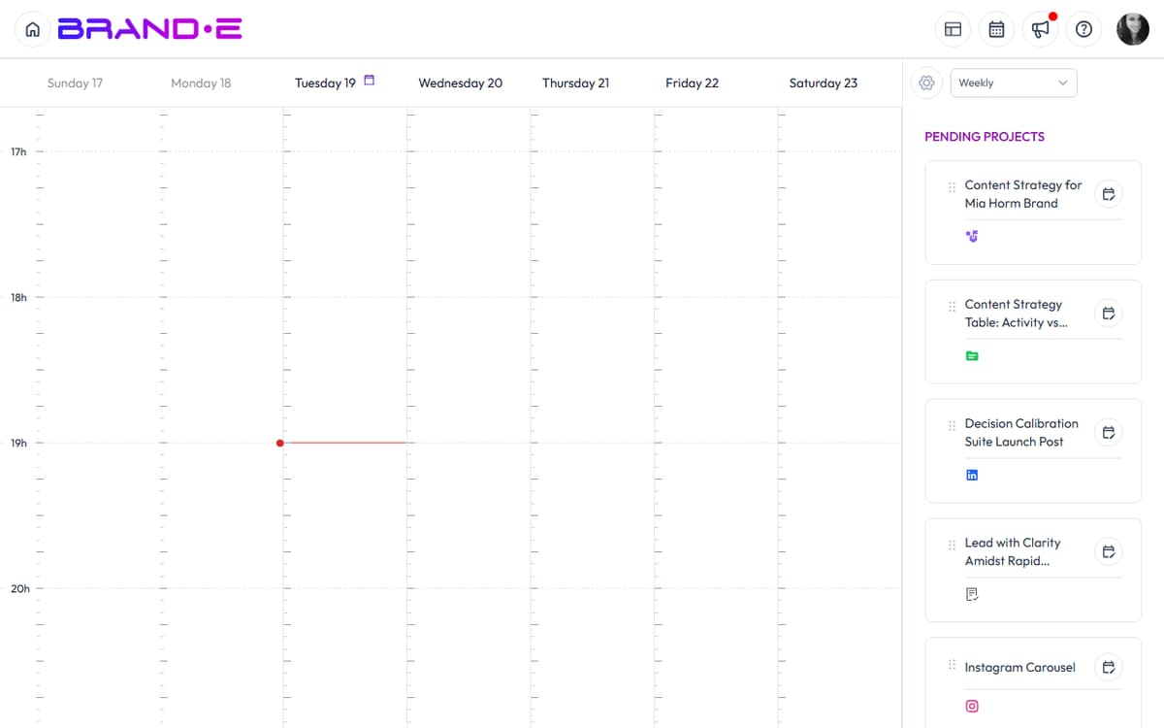This screenshot has width=1164, height=728.
Task: Open the Weekly view dropdown
Action: click(1014, 83)
